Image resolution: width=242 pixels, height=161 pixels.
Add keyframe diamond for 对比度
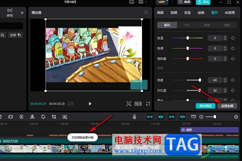233,90
